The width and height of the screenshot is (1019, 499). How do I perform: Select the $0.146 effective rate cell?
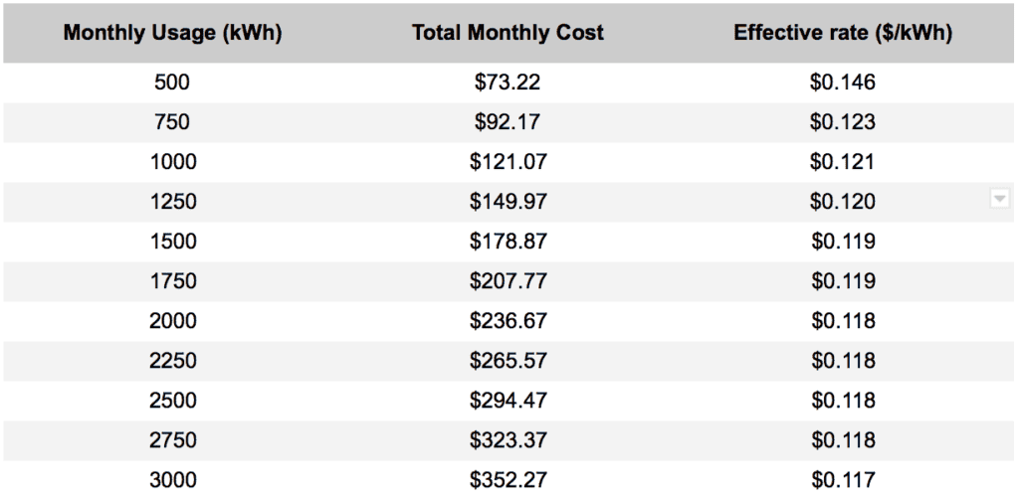(x=843, y=83)
